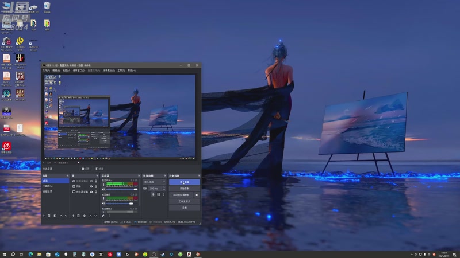Pop out the Audio Mixer dock icon

pyautogui.click(x=139, y=176)
